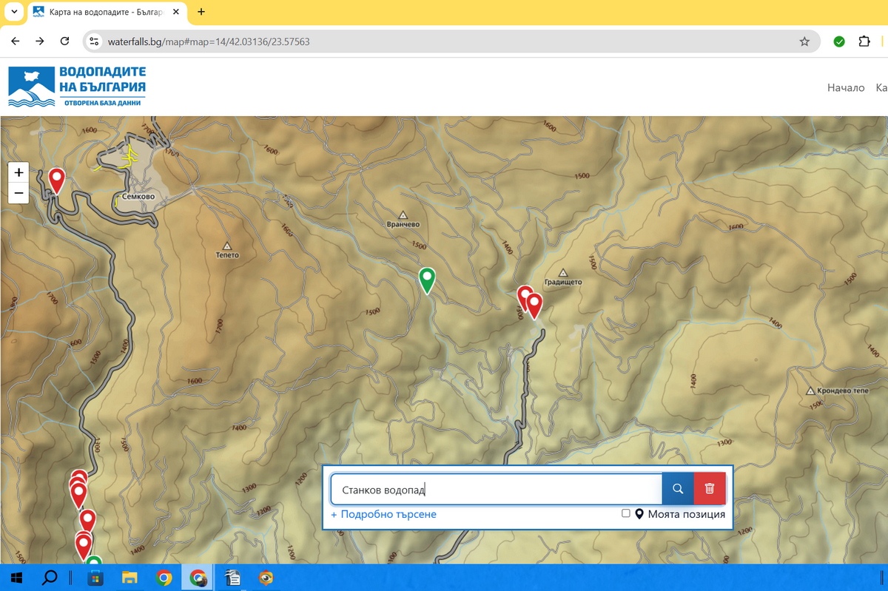The image size is (888, 591).
Task: Click the green waterfall marker below Вранчево
Action: click(427, 280)
